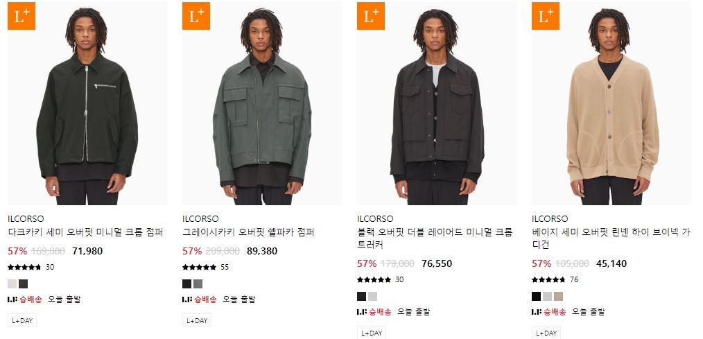This screenshot has width=703, height=339.
Task: Pick the light gray swatch for the black trucker
Action: 372,297
